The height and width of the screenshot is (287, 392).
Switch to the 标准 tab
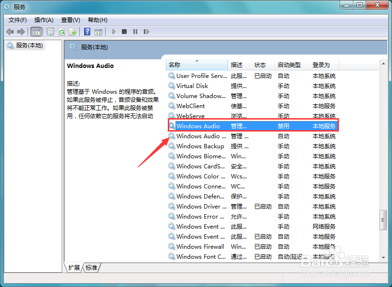pyautogui.click(x=91, y=267)
